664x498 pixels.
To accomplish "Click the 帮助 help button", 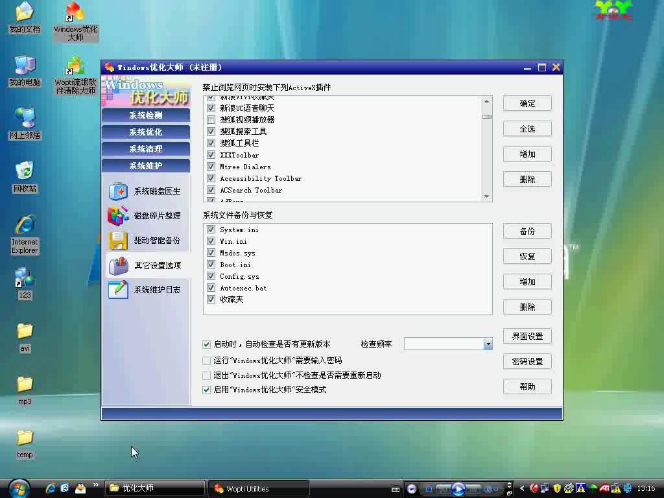I will point(527,386).
